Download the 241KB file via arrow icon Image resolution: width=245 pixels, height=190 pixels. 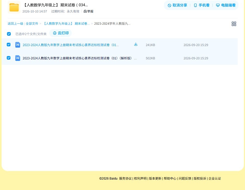tap(136, 45)
